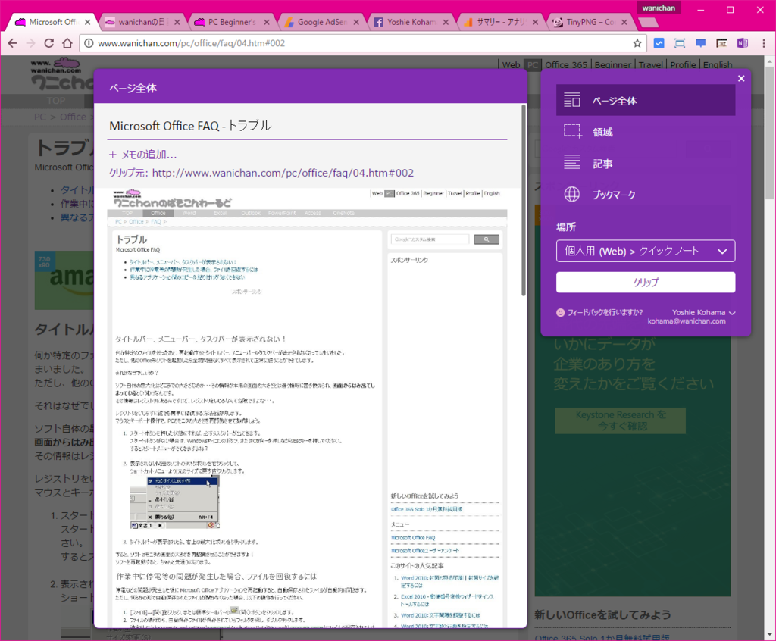Screen dimensions: 776x641
Task: Open the Chrome three-dot menu
Action: point(764,43)
